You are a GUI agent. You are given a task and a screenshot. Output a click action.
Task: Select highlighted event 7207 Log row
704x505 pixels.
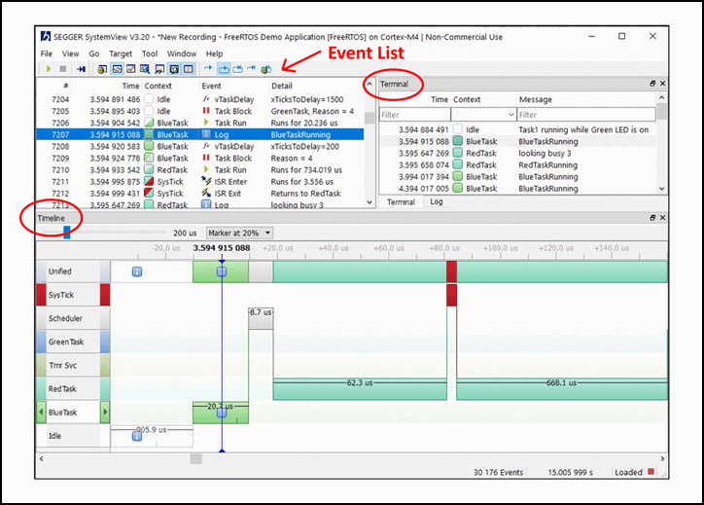199,134
